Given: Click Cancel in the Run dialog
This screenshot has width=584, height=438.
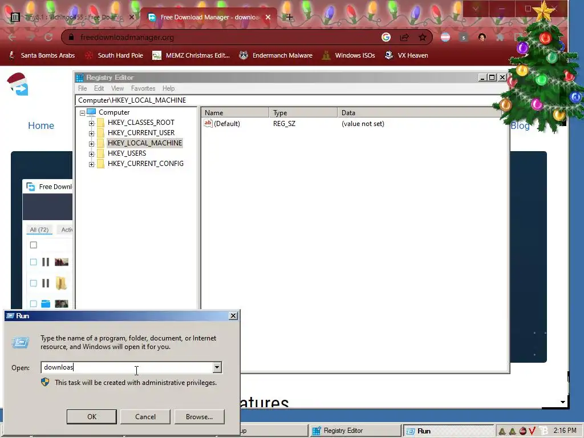Looking at the screenshot, I should tap(145, 417).
